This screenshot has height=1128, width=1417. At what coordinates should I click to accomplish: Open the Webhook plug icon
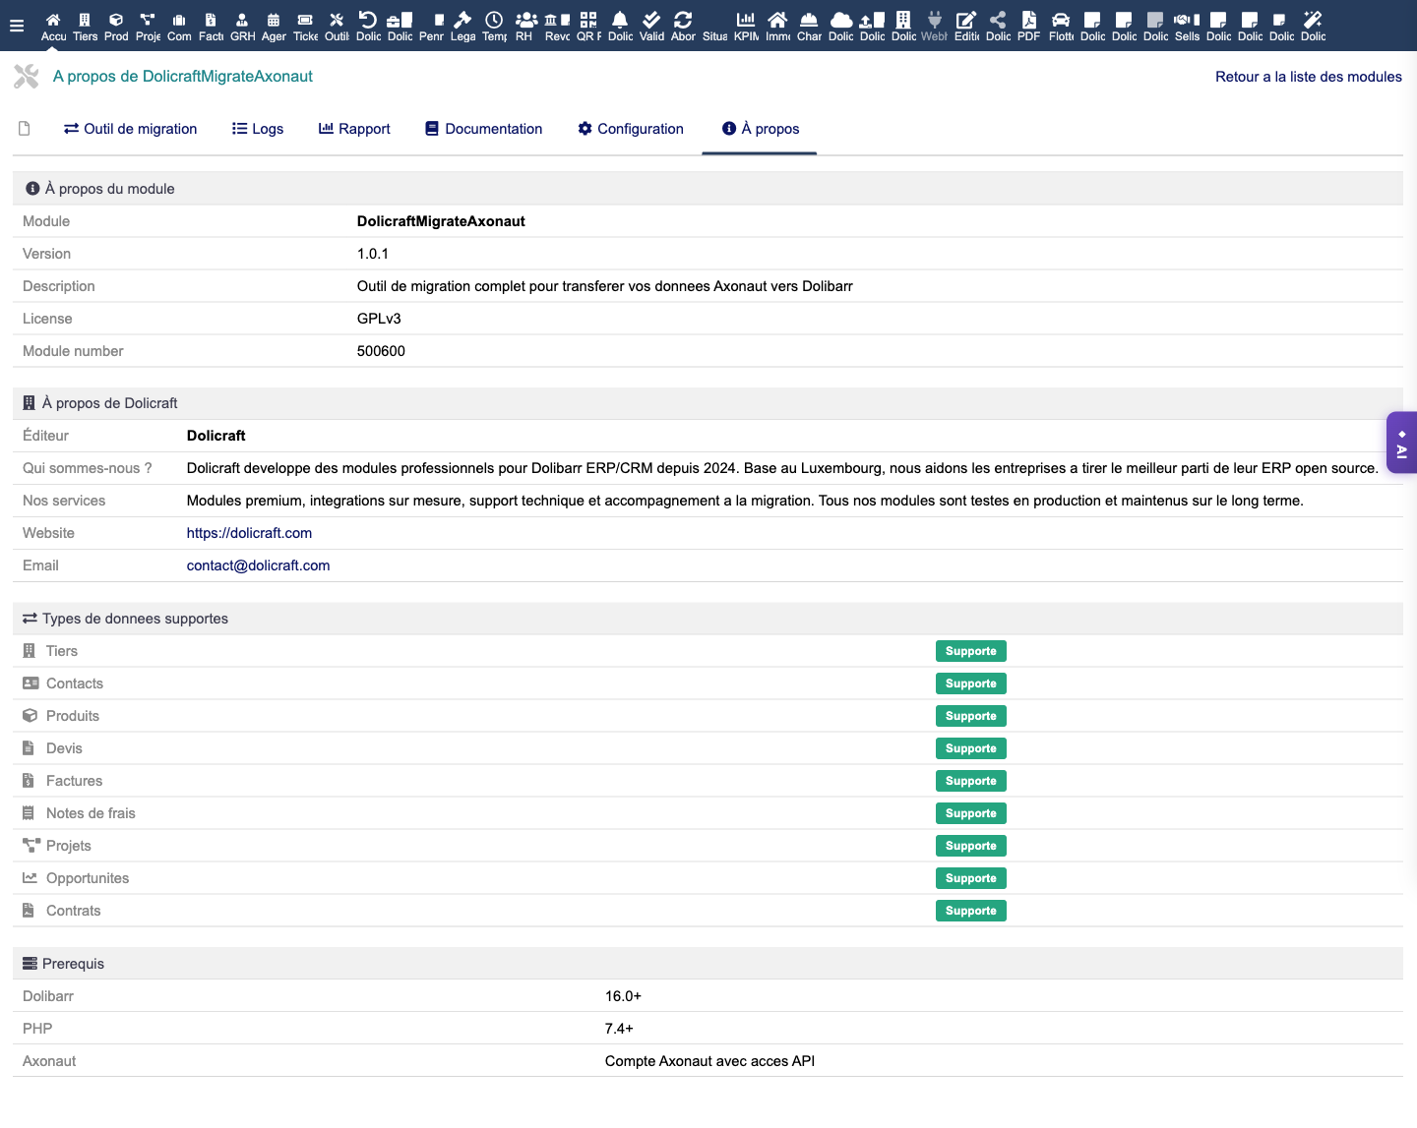click(x=935, y=20)
